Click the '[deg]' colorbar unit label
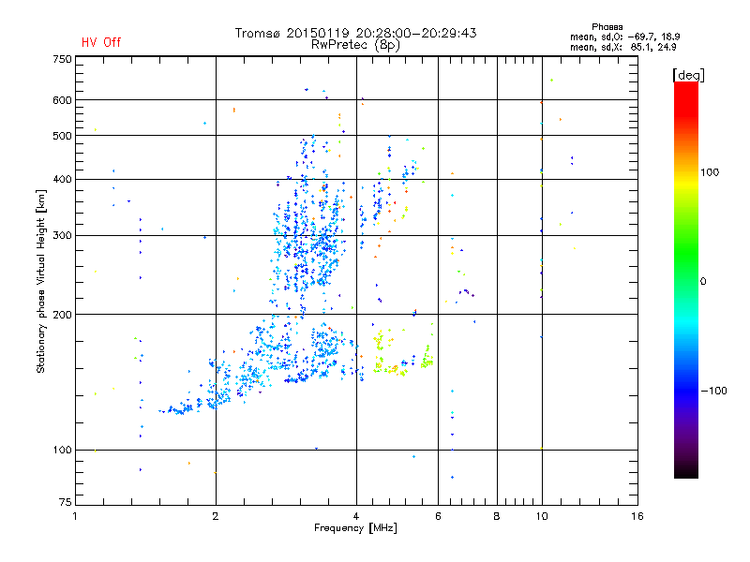The height and width of the screenshot is (562, 750). click(688, 75)
